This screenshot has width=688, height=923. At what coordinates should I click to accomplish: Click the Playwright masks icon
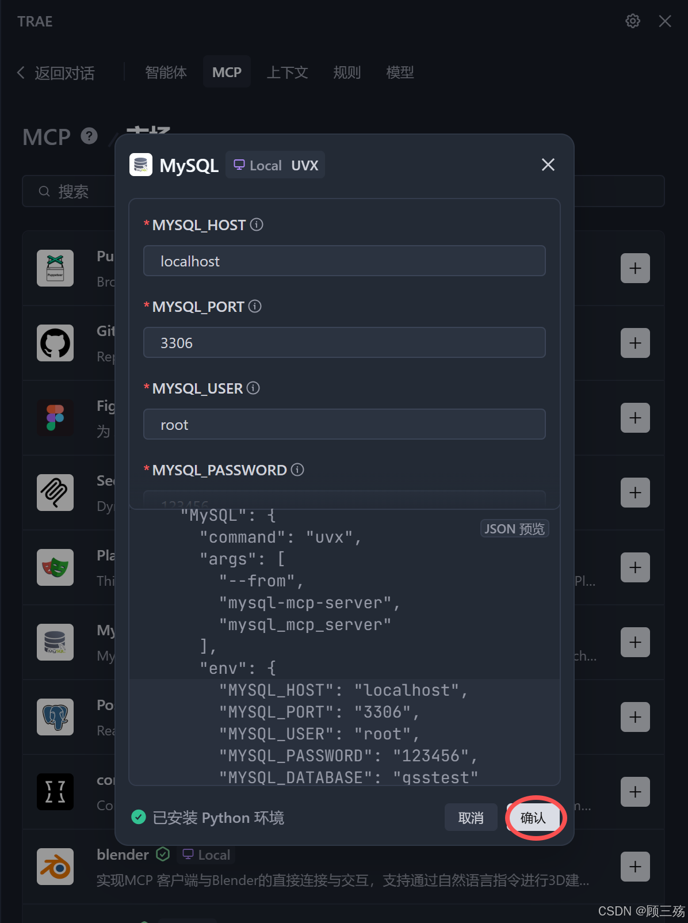click(55, 567)
